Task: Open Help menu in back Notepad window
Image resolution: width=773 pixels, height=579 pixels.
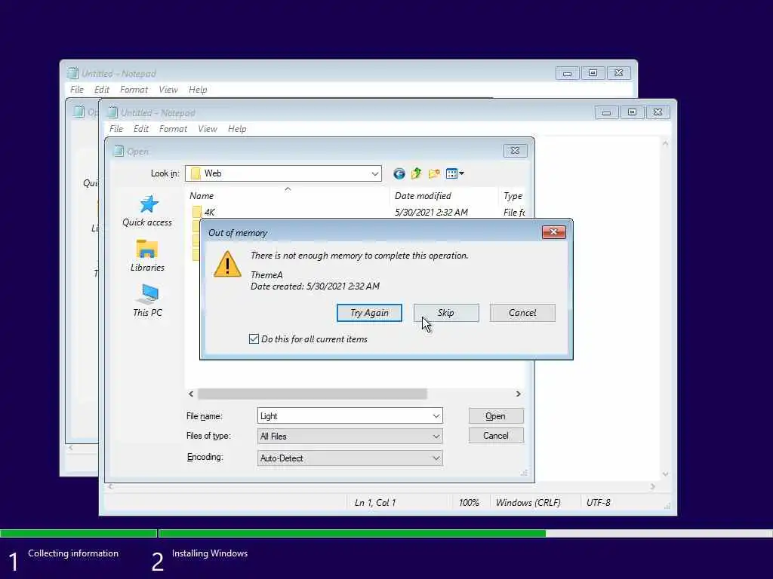Action: pos(198,89)
